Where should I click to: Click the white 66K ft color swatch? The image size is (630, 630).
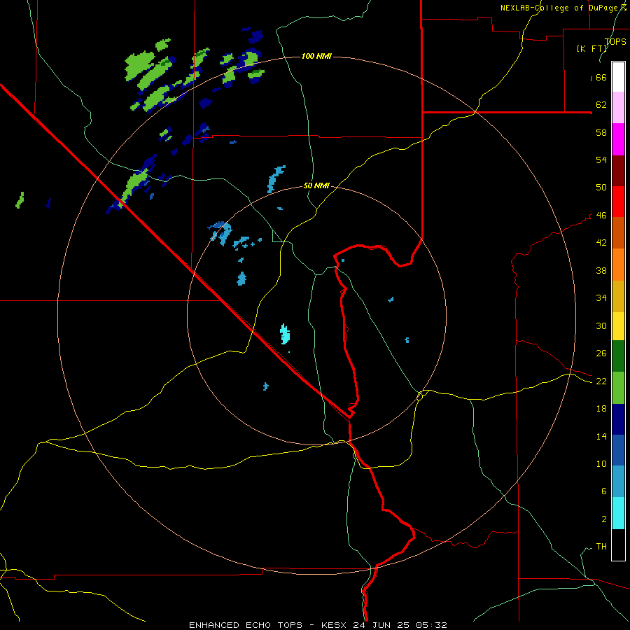tap(618, 77)
